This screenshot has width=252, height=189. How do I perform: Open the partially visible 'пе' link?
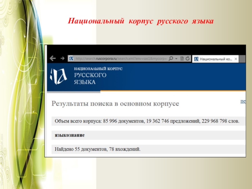point(243,101)
